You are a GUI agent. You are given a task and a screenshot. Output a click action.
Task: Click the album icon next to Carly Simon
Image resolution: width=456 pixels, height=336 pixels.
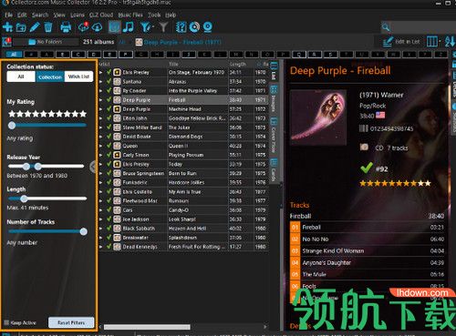[117, 155]
